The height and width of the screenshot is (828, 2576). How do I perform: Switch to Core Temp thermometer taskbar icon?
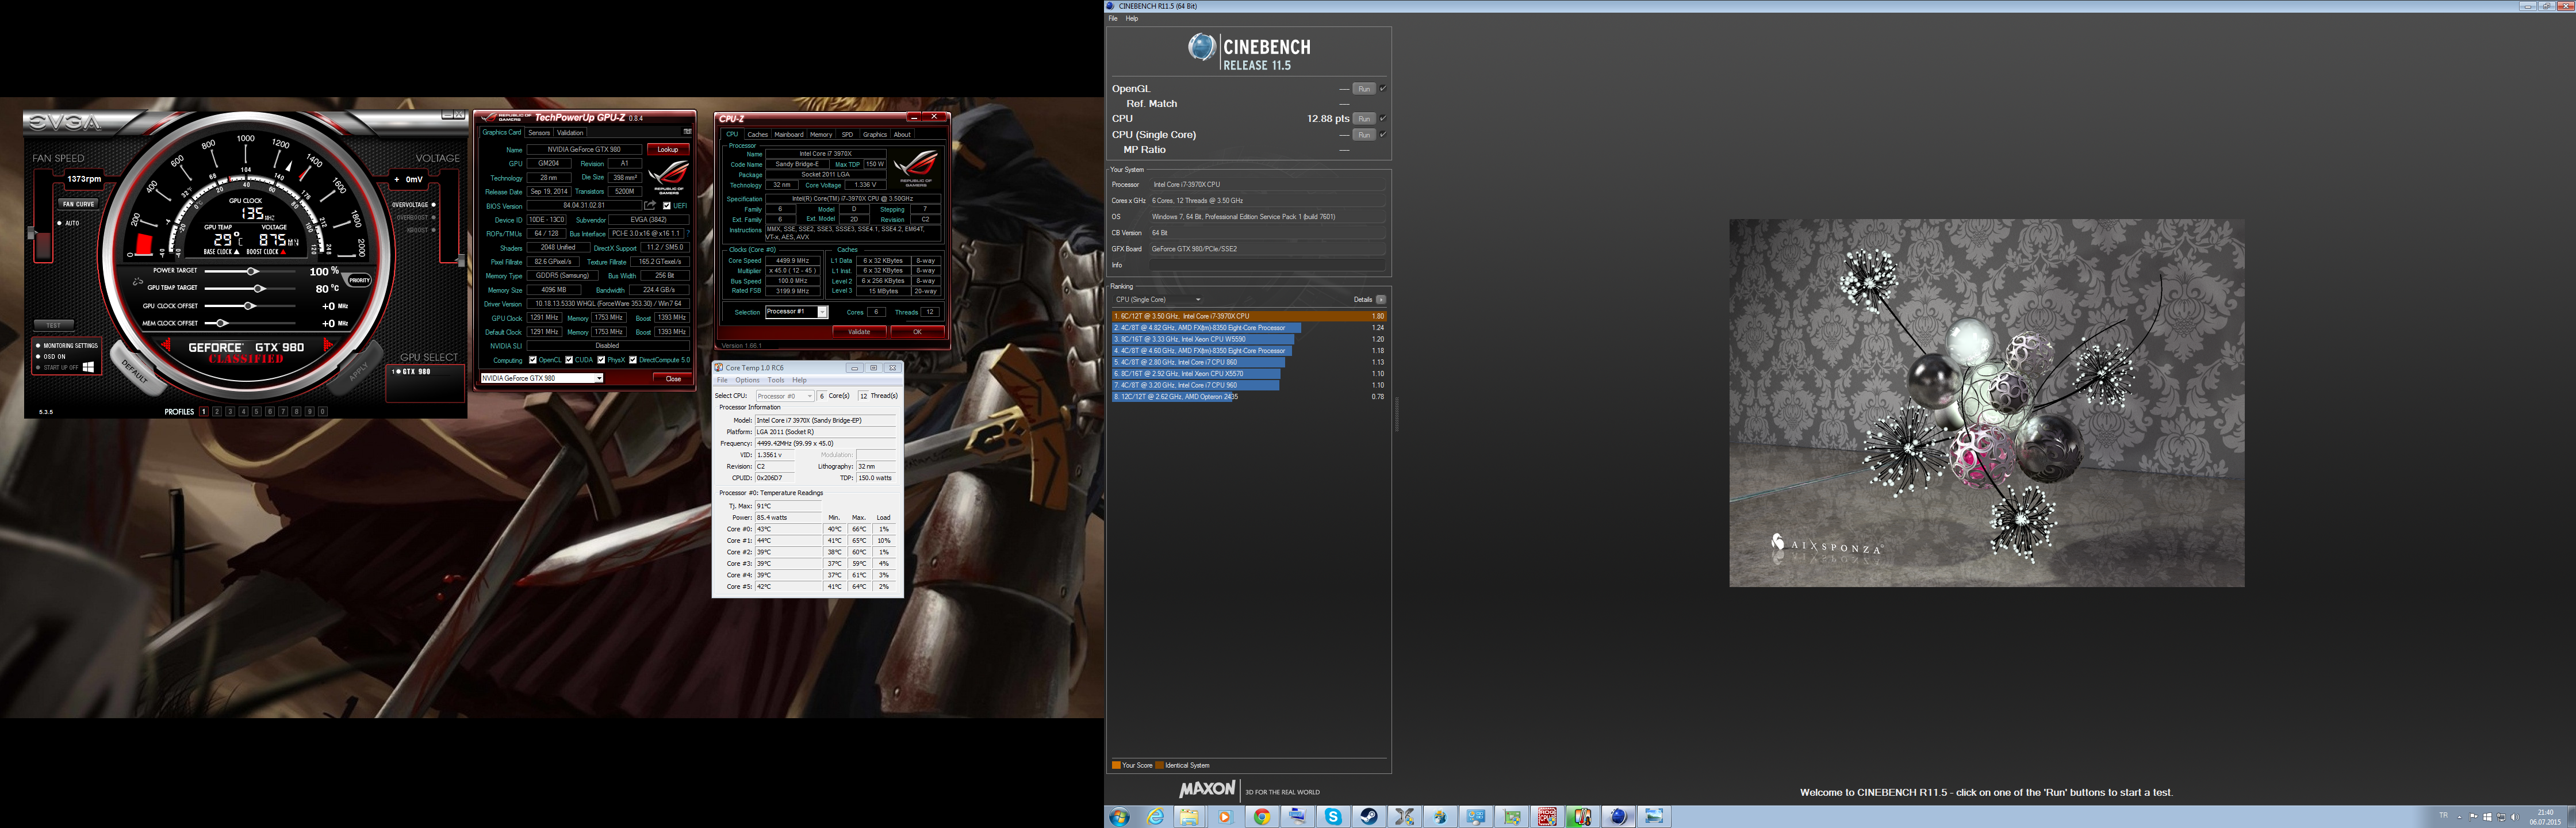tap(1583, 817)
